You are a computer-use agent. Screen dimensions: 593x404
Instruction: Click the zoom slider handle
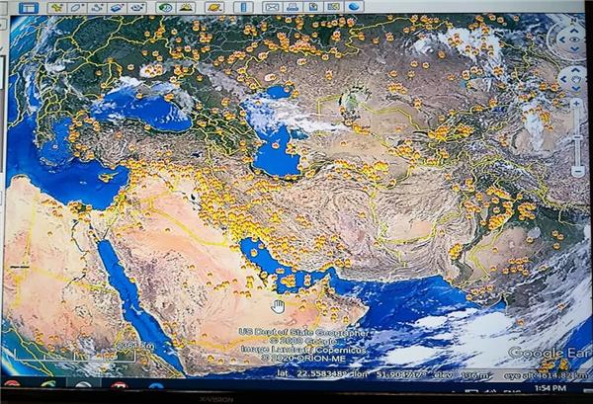pos(577,138)
